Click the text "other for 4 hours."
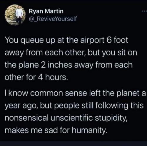This screenshot has width=147, height=146. (36, 77)
